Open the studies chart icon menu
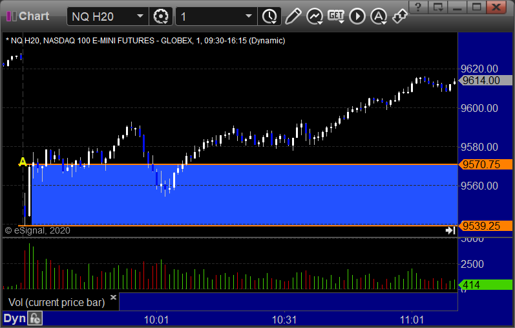The width and height of the screenshot is (515, 328). pos(315,16)
